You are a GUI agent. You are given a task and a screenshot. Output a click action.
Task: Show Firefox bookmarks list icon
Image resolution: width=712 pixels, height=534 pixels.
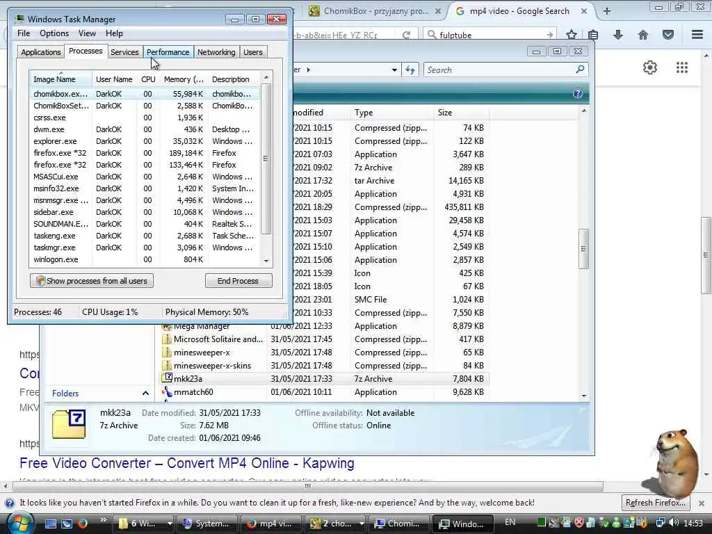(593, 35)
